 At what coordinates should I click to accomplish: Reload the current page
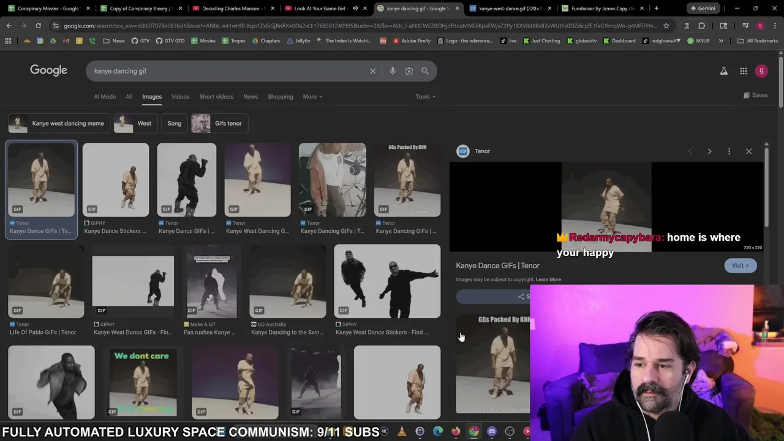(38, 26)
